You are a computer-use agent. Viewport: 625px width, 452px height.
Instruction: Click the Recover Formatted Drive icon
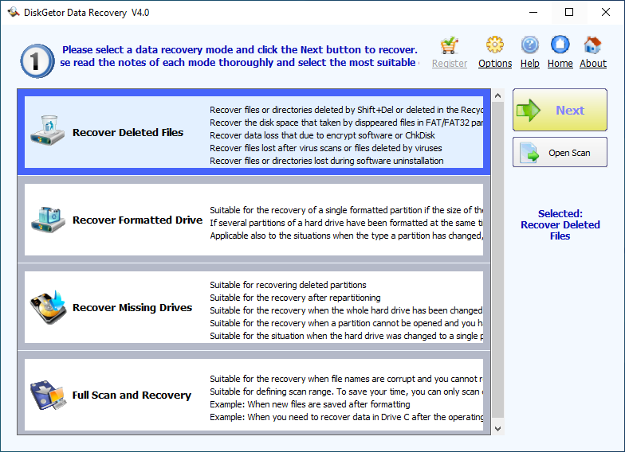[48, 220]
